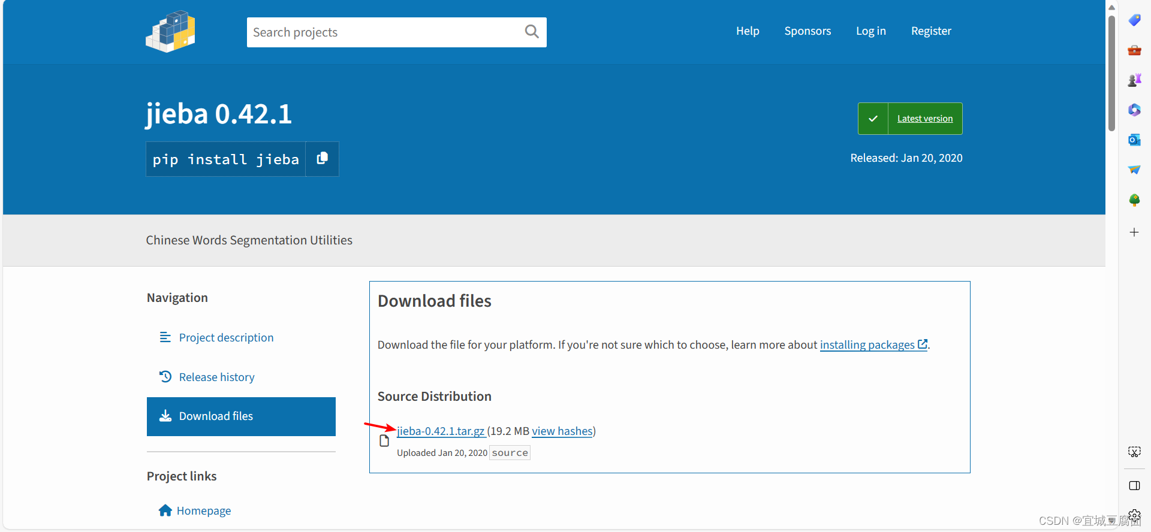Click Uploaded Jan 20, 2020 text

pyautogui.click(x=442, y=453)
